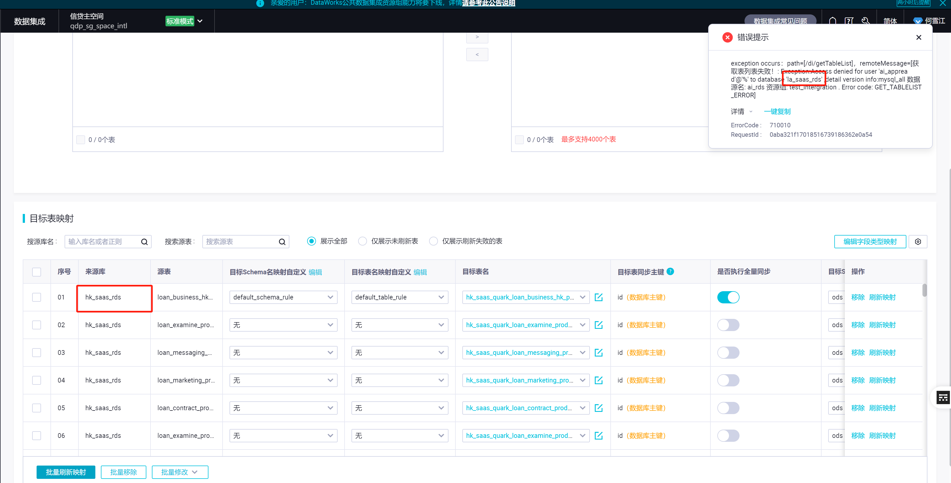Screen dimensions: 951x483
Task: Enable full sync toggle in row 03
Action: click(728, 352)
